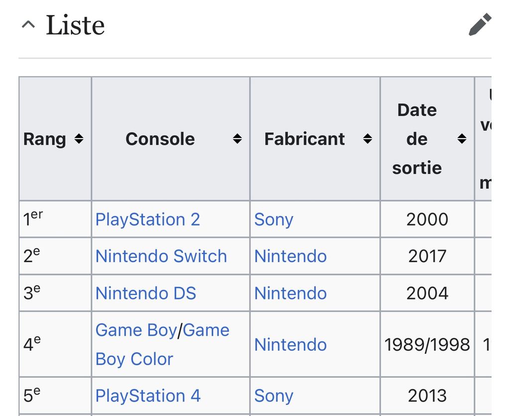Image resolution: width=510 pixels, height=416 pixels.
Task: Open the PlayStation 4 link
Action: click(148, 396)
